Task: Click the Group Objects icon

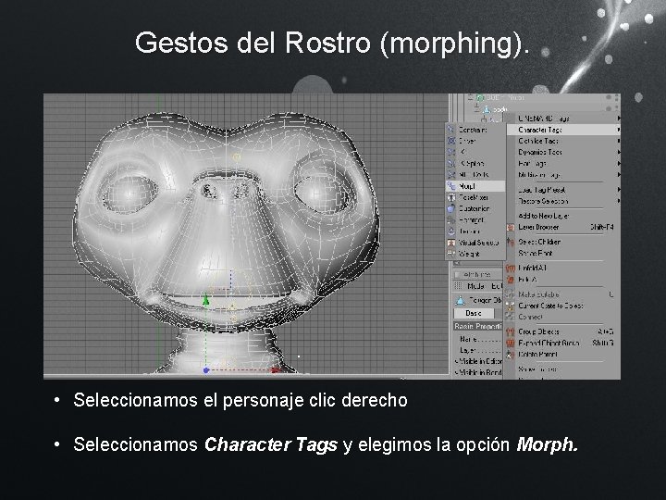Action: coord(511,331)
